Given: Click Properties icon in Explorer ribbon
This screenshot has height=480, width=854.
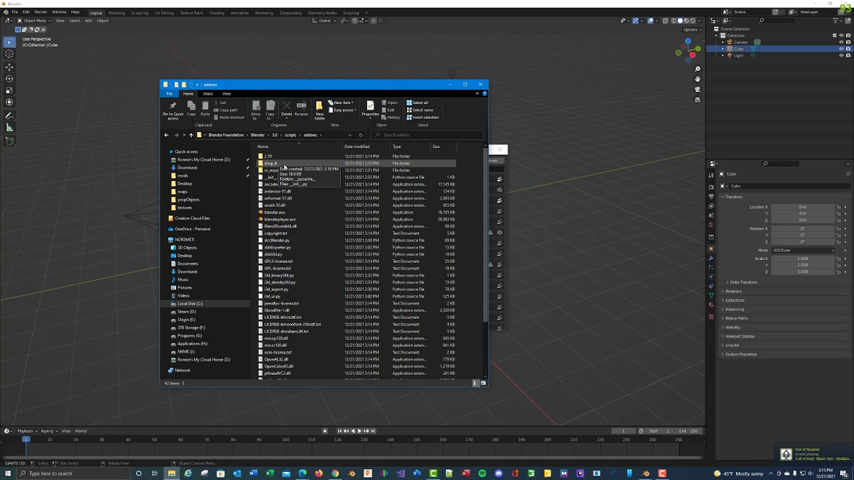Looking at the screenshot, I should click(x=370, y=109).
